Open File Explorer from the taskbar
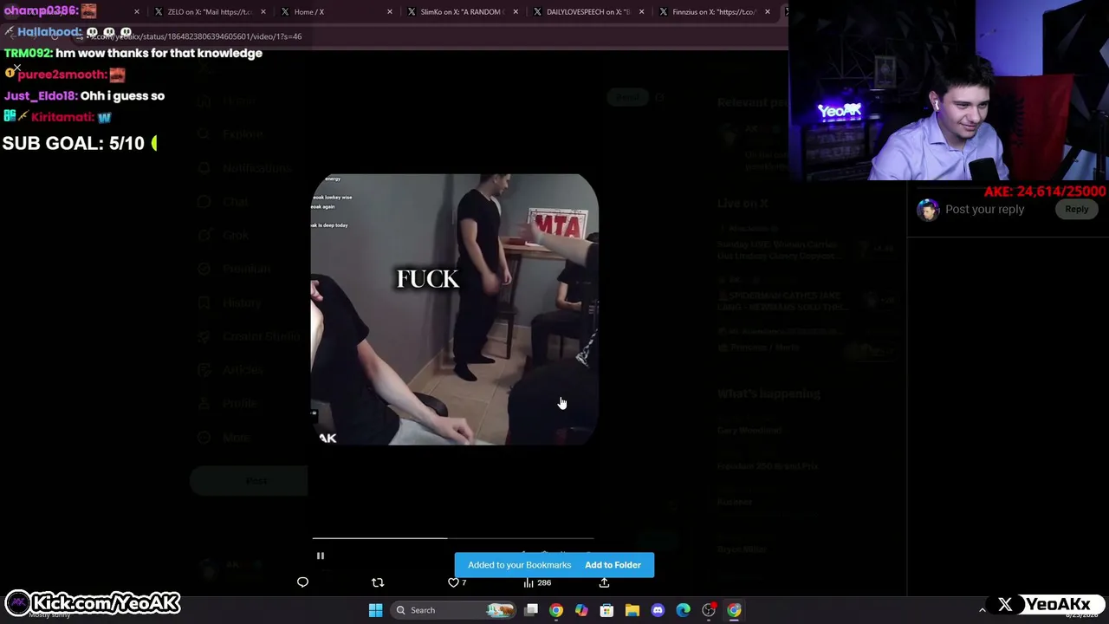This screenshot has width=1109, height=624. pos(632,610)
